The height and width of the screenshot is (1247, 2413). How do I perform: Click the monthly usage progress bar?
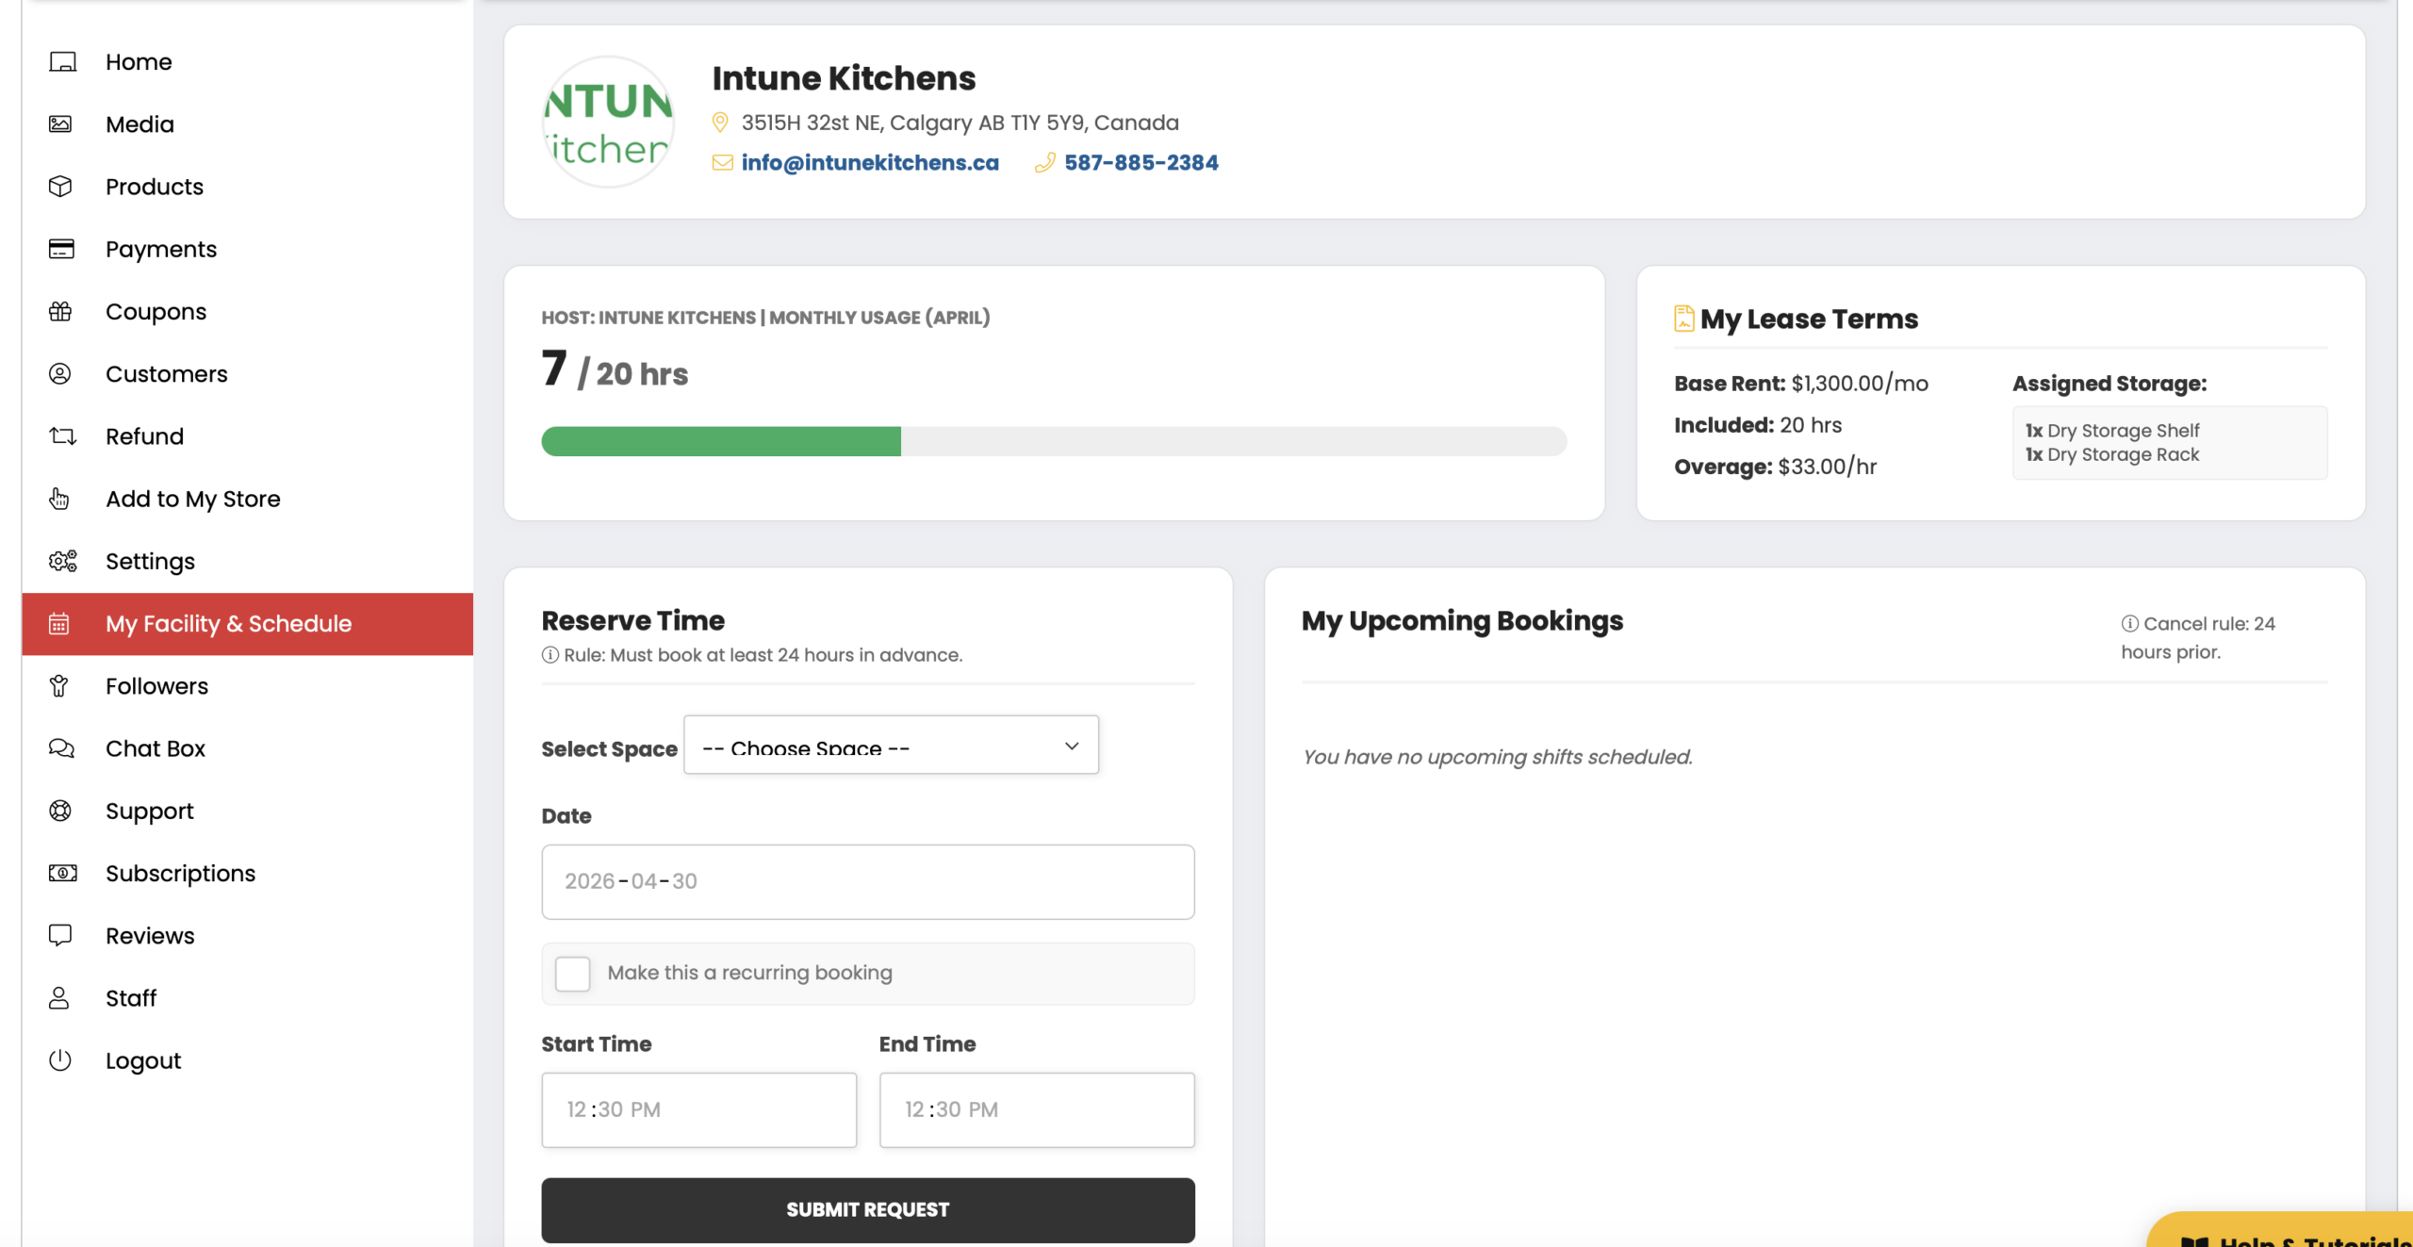[x=1054, y=441]
